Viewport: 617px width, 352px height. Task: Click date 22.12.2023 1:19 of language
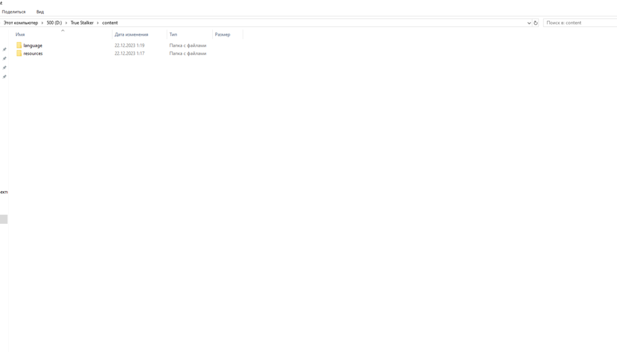coord(130,46)
